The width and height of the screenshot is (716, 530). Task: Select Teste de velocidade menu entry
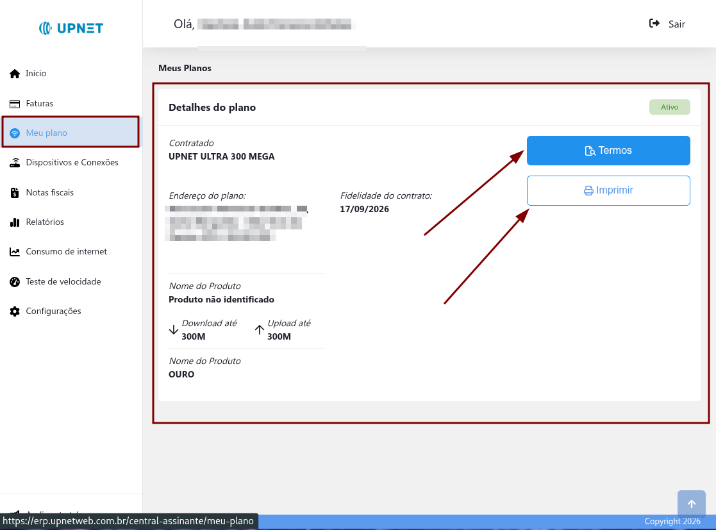click(x=63, y=282)
